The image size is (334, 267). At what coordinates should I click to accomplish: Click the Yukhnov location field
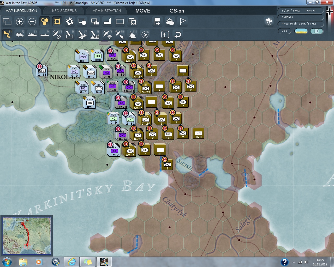pyautogui.click(x=300, y=17)
